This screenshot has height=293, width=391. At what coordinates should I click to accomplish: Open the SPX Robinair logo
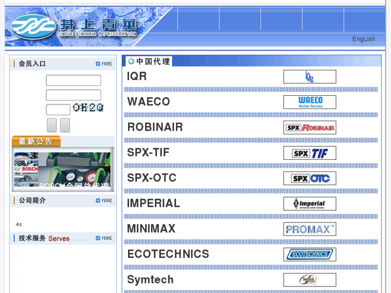[x=310, y=127]
